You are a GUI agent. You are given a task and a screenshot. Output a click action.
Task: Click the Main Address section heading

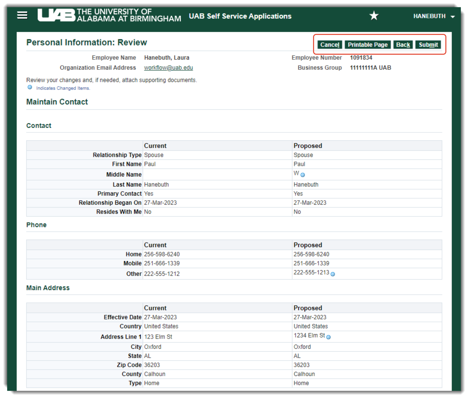[48, 288]
